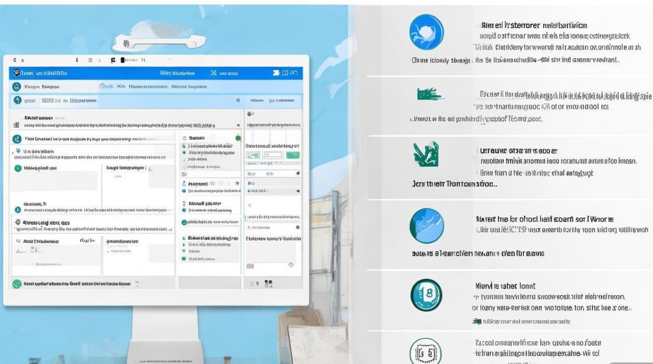Toggle the dark dot at right column row
This screenshot has width=653, height=364.
click(x=298, y=173)
